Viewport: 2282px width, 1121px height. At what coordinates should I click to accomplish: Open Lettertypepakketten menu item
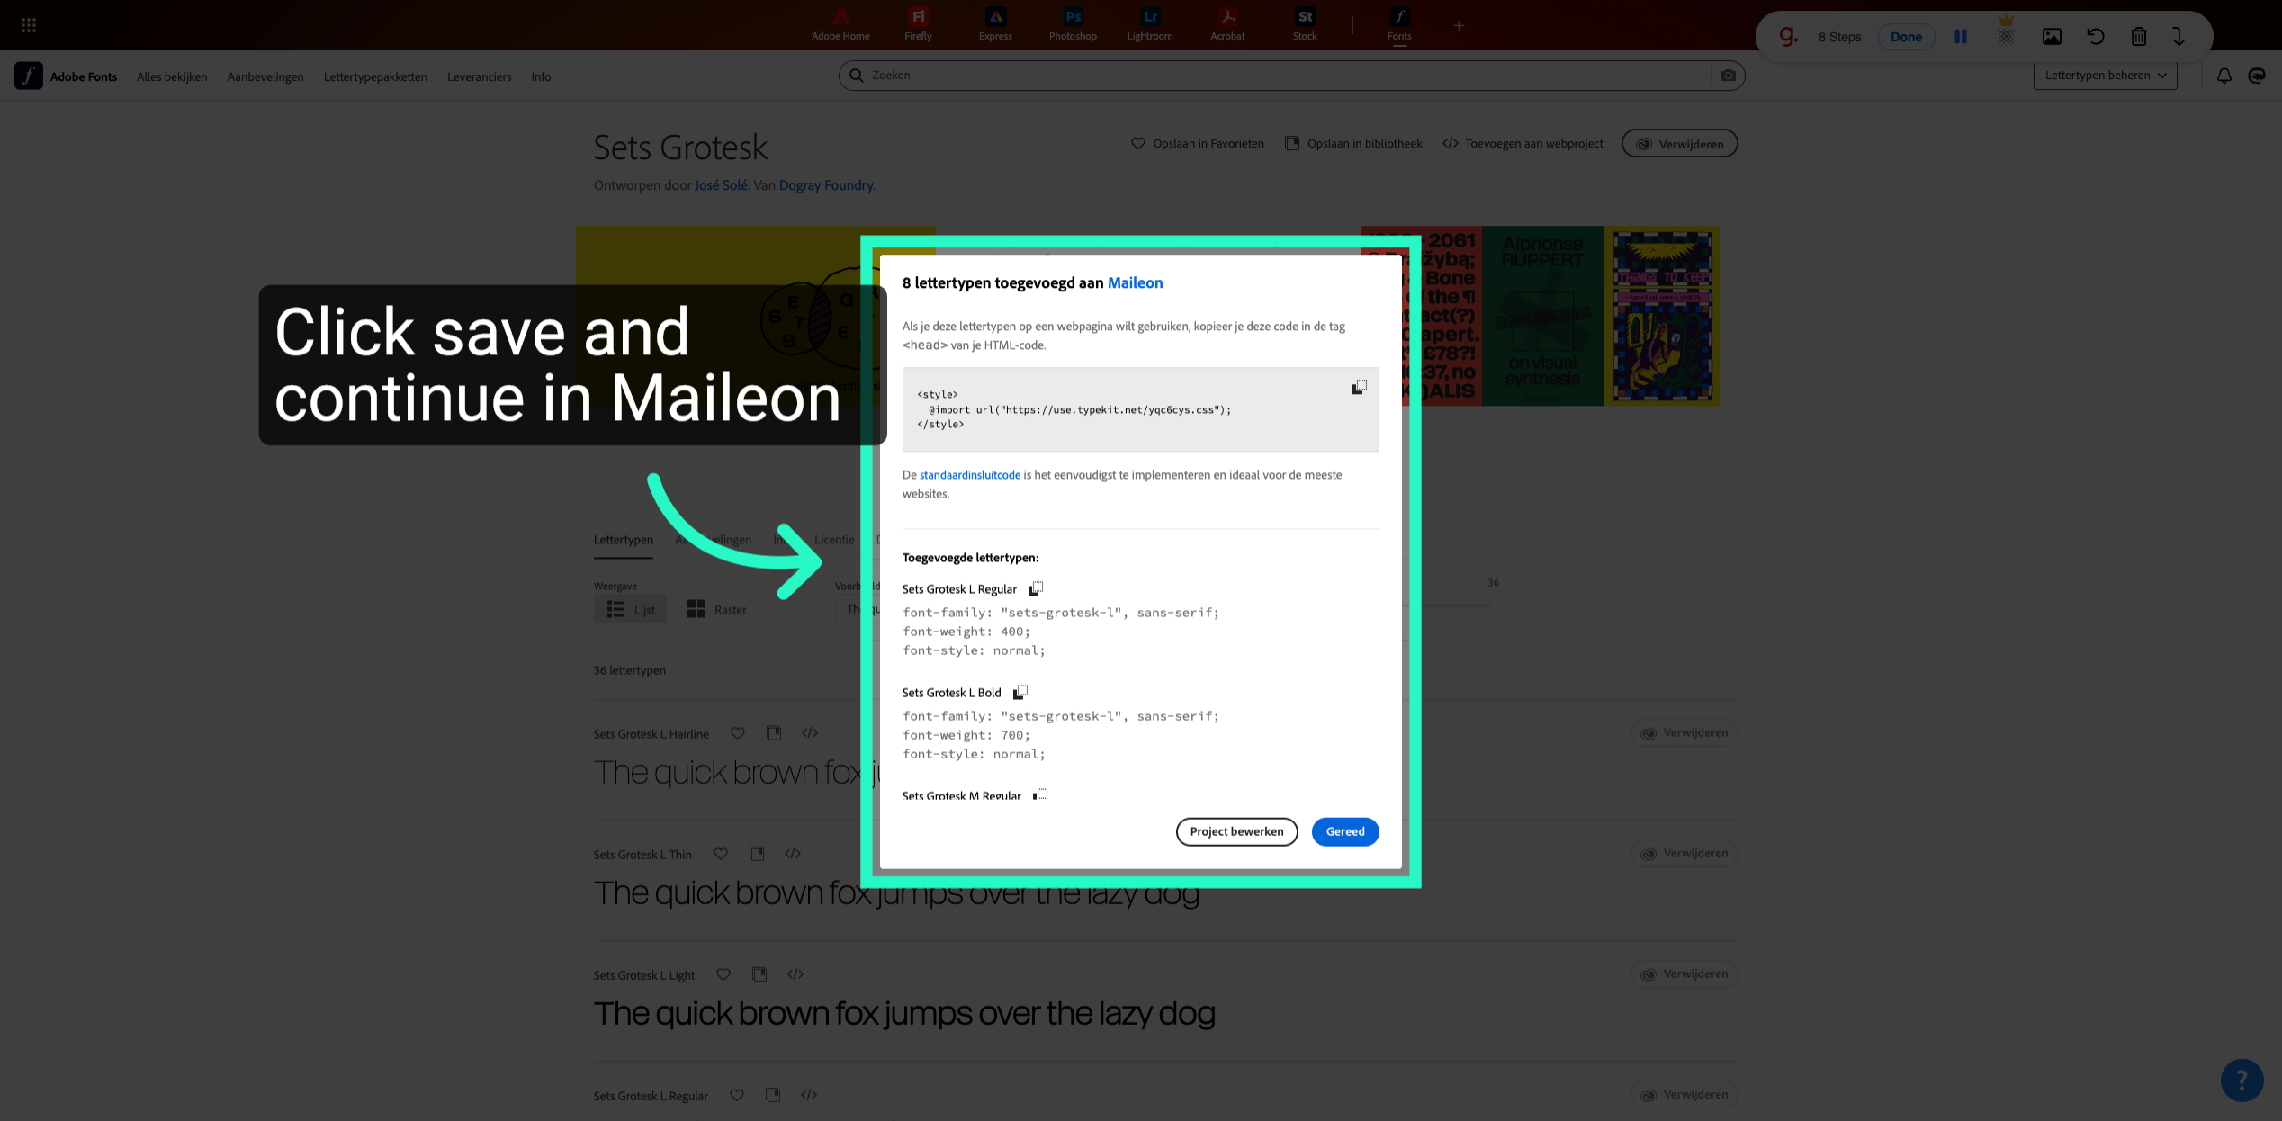[375, 76]
